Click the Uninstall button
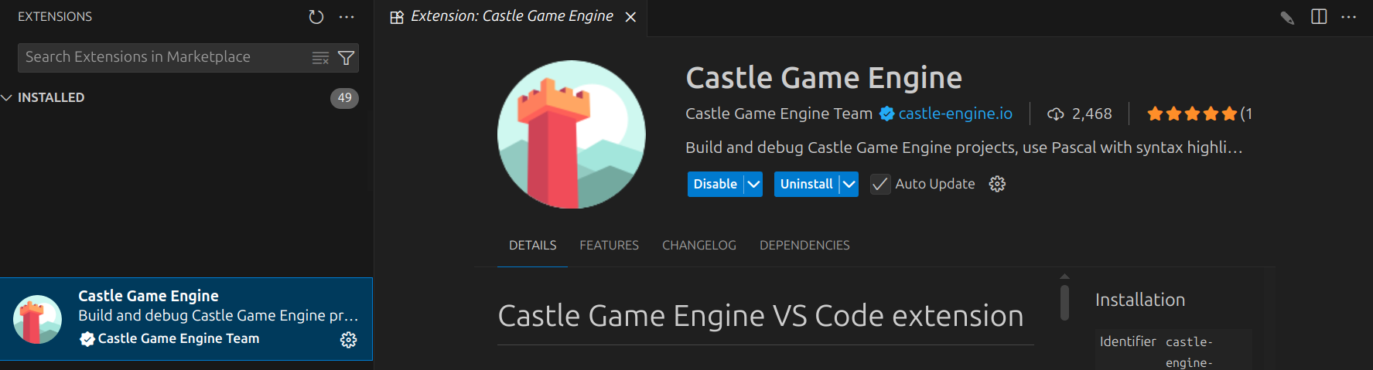The height and width of the screenshot is (370, 1373). [806, 184]
